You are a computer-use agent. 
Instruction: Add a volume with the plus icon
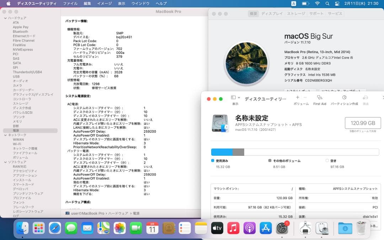click(298, 97)
